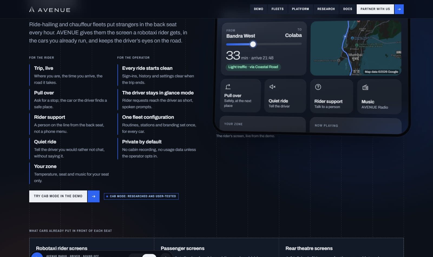Image resolution: width=433 pixels, height=257 pixels.
Task: Click the Mumbai map thumbnail
Action: pyautogui.click(x=356, y=48)
